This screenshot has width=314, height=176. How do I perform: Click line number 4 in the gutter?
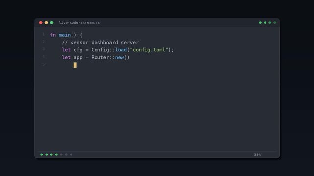tap(44, 57)
